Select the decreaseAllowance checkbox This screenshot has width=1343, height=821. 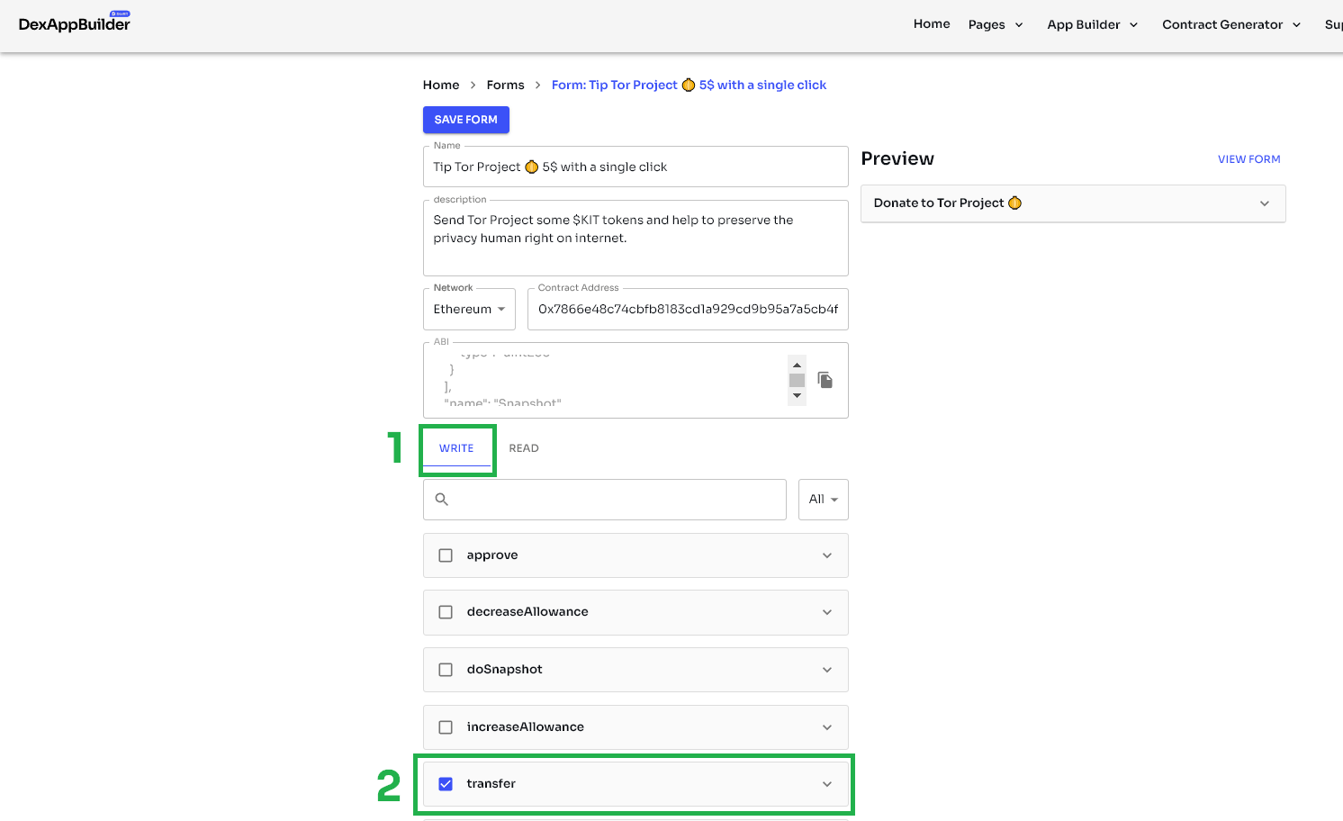pyautogui.click(x=446, y=612)
